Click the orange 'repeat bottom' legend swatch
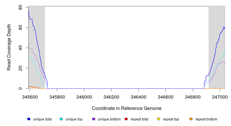This screenshot has width=231, height=126. click(x=191, y=119)
